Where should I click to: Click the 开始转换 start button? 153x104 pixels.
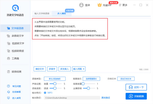point(136,96)
